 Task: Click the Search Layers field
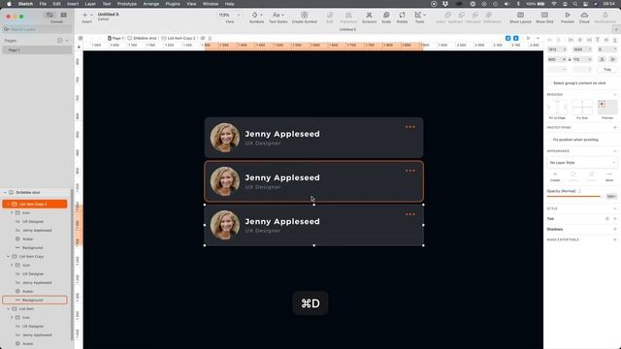tap(37, 29)
